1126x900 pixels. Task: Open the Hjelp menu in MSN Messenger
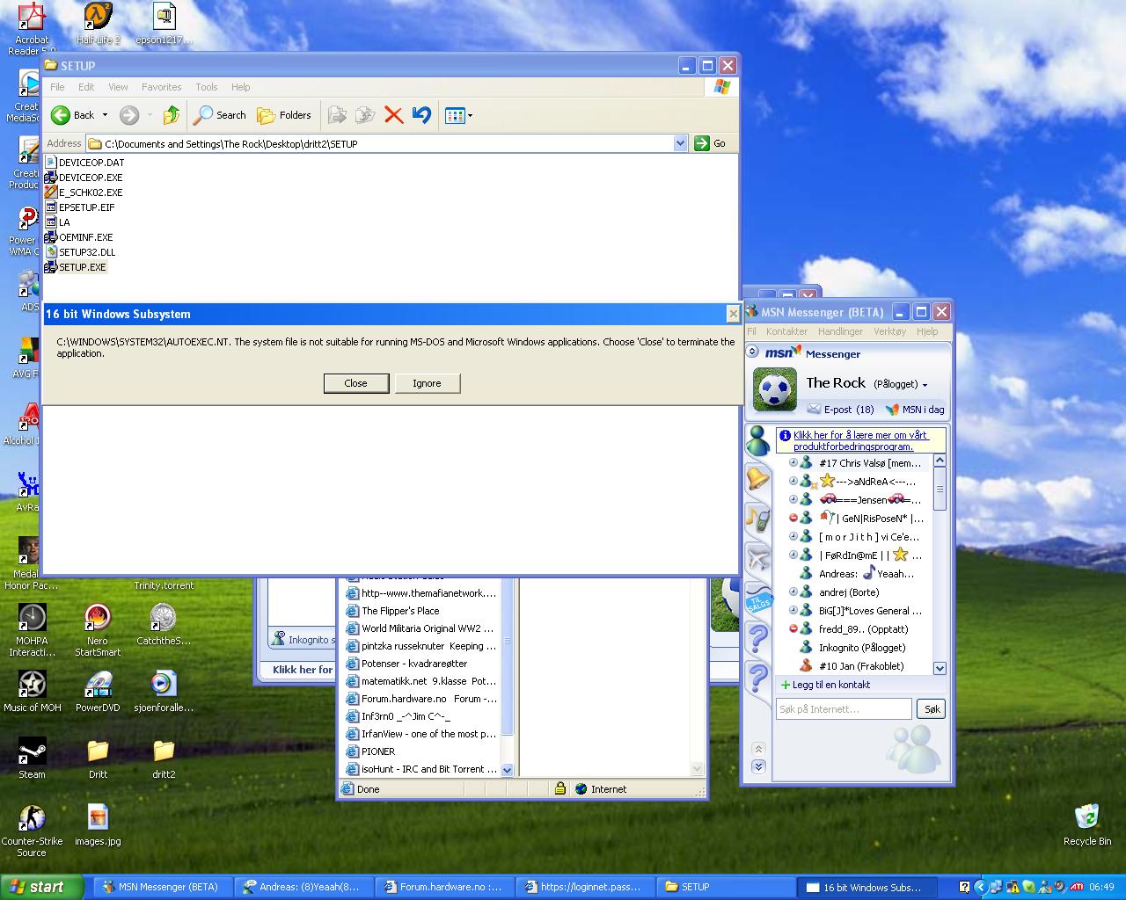click(926, 331)
